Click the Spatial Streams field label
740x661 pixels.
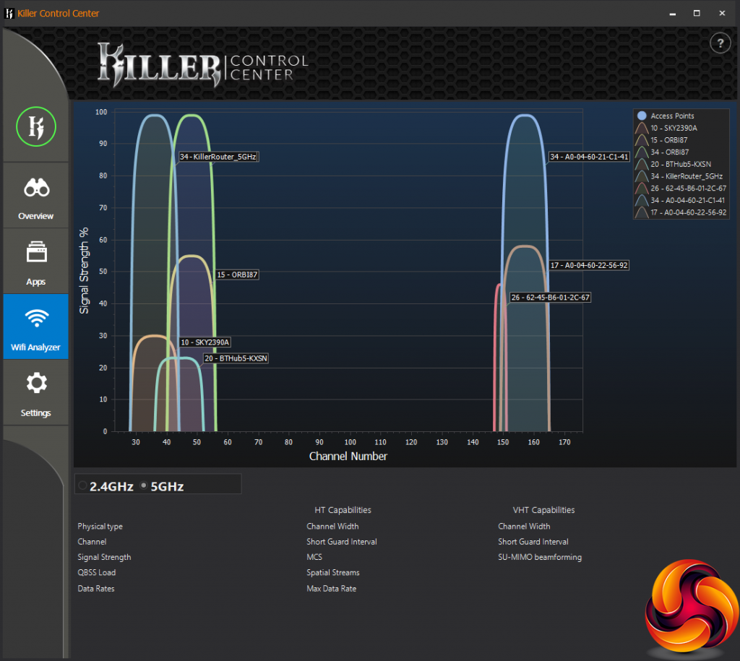[x=332, y=572]
